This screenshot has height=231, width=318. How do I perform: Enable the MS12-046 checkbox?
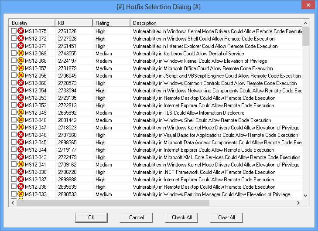(14, 135)
